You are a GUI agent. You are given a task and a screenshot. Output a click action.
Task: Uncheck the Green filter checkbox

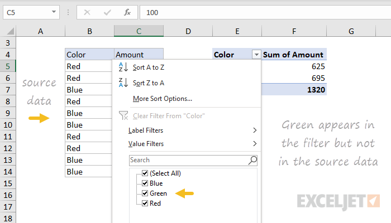[145, 193]
